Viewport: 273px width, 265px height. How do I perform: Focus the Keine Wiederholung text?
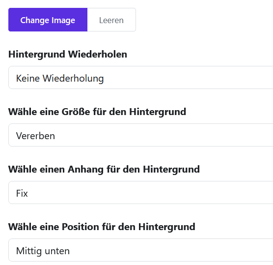coord(60,79)
